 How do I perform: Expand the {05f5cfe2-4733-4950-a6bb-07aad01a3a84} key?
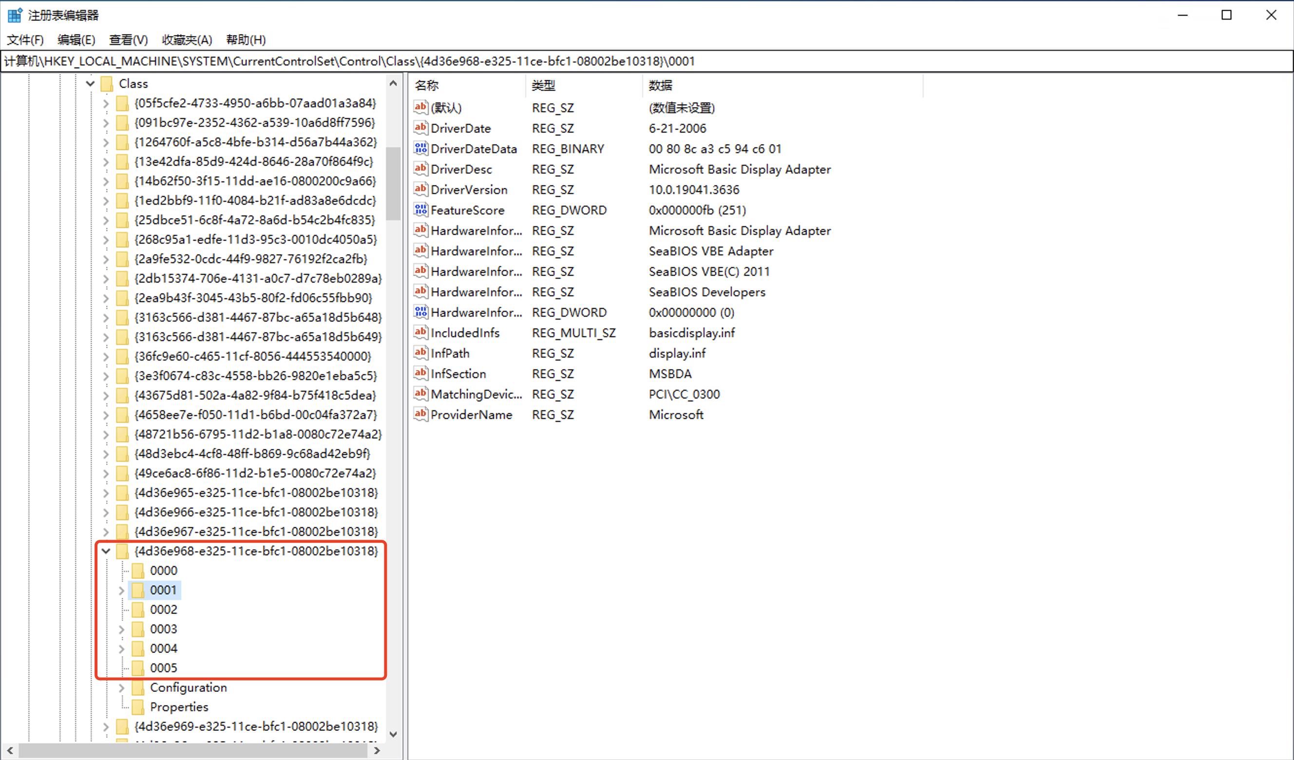(x=106, y=104)
